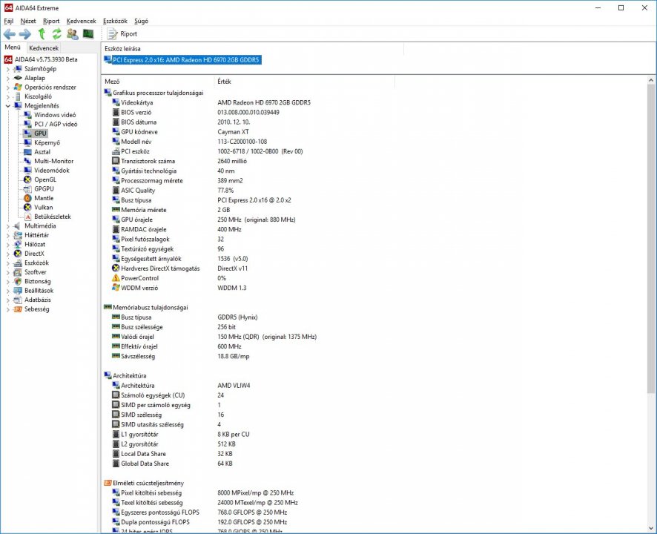Open the Fájl menu
This screenshot has height=534, width=657.
(x=8, y=21)
